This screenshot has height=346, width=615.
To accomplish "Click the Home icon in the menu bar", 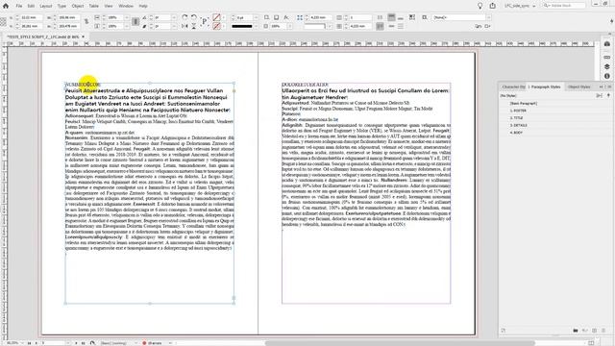I will click(6, 6).
